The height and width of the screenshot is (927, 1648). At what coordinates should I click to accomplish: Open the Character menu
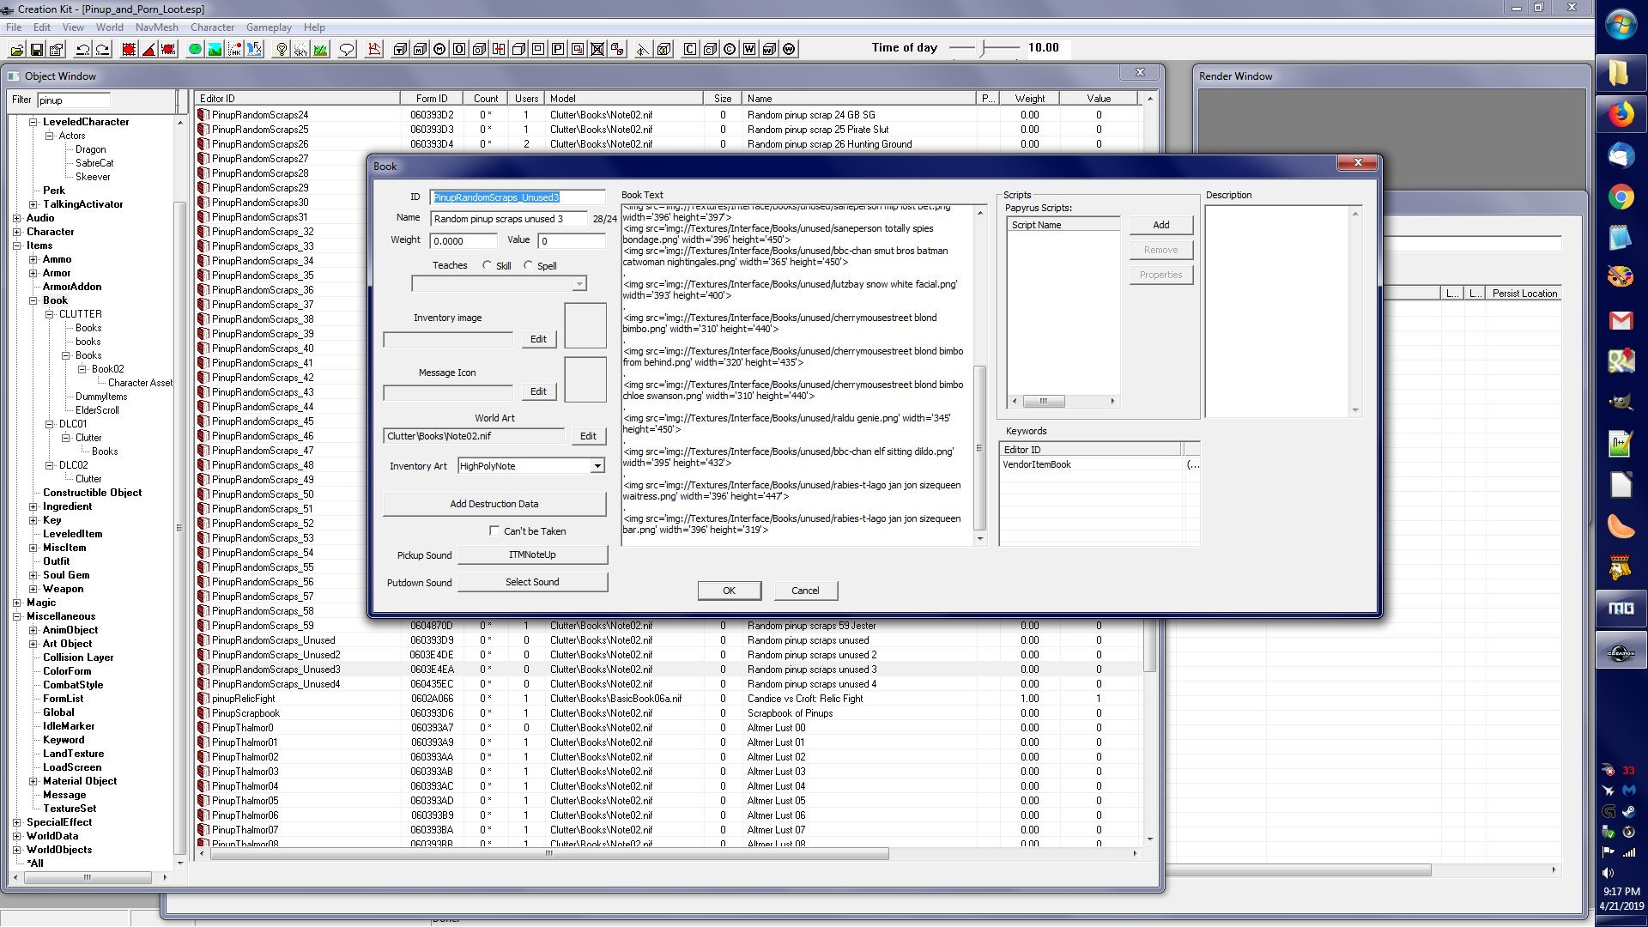coord(213,27)
